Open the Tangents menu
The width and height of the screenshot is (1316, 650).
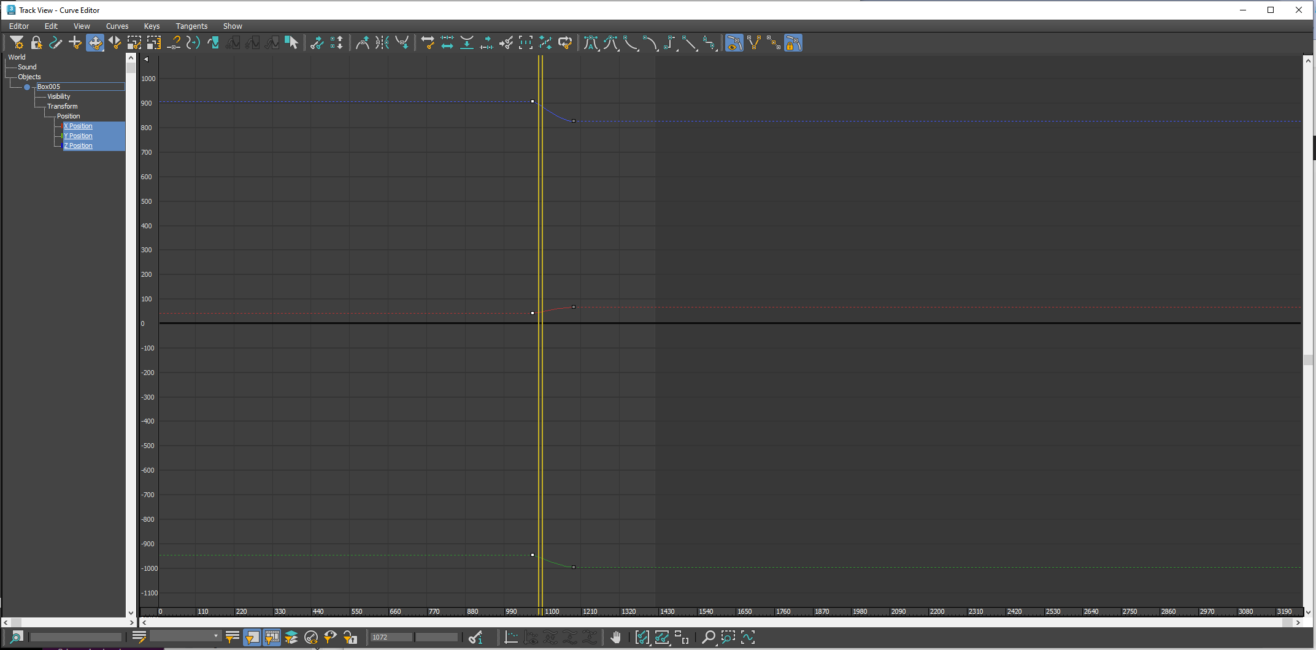[191, 26]
